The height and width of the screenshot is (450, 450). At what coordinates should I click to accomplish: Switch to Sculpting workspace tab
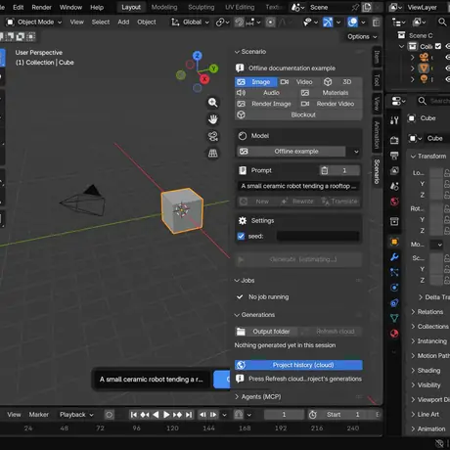pos(202,7)
